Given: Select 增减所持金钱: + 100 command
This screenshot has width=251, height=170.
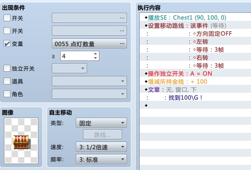Looking at the screenshot, I should (195, 82).
